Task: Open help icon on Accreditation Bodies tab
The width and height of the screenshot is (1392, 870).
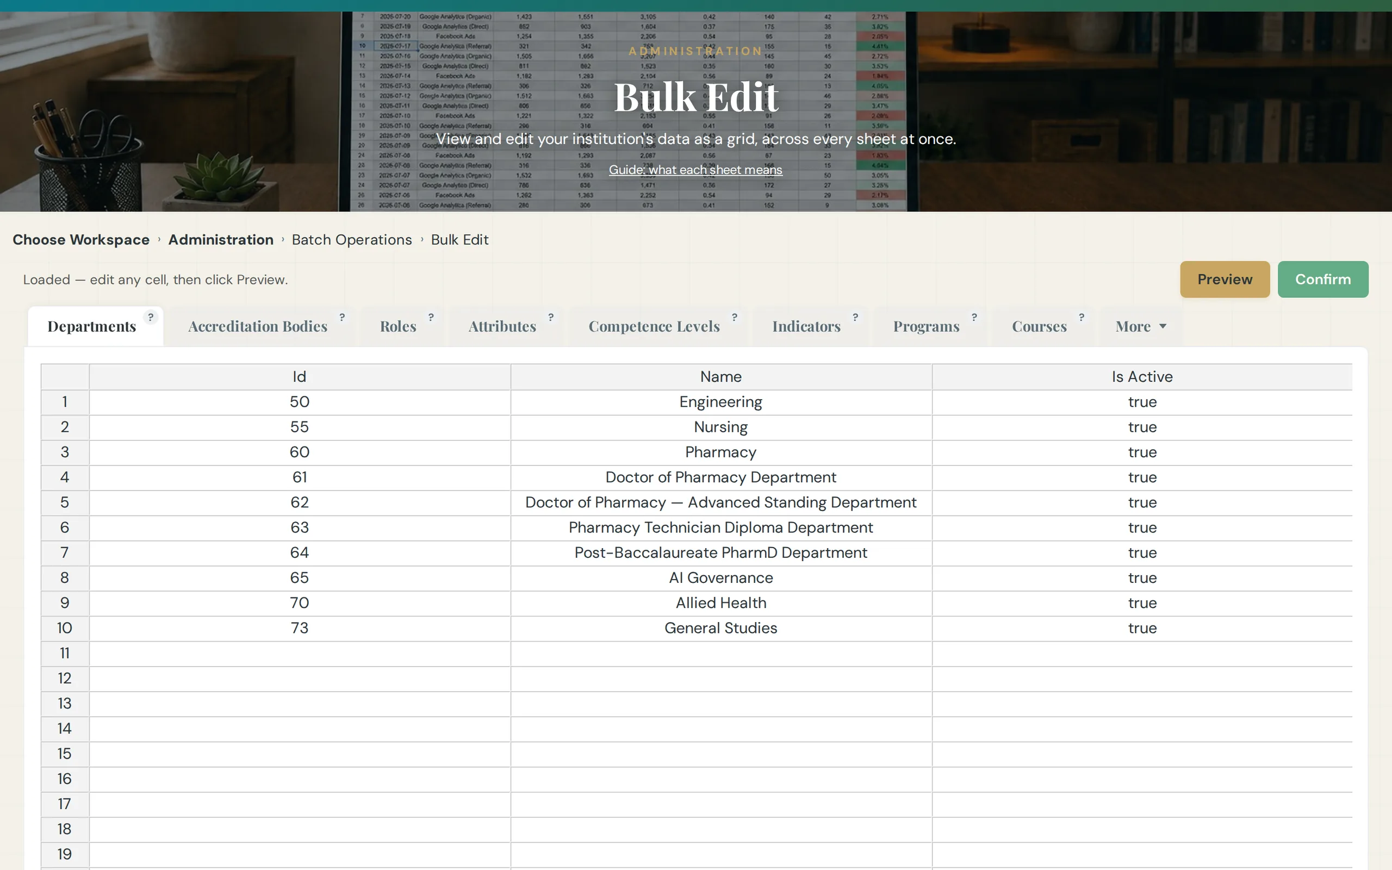Action: (x=342, y=317)
